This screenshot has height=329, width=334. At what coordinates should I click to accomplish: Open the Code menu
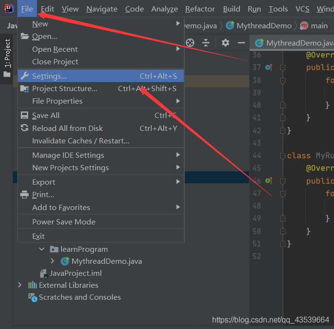tap(134, 9)
